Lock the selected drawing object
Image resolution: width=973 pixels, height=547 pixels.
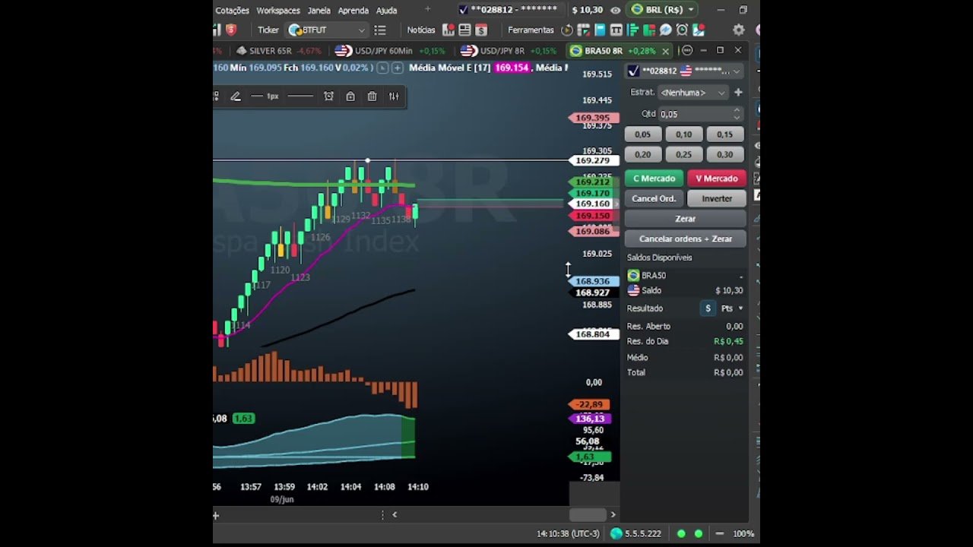point(350,96)
